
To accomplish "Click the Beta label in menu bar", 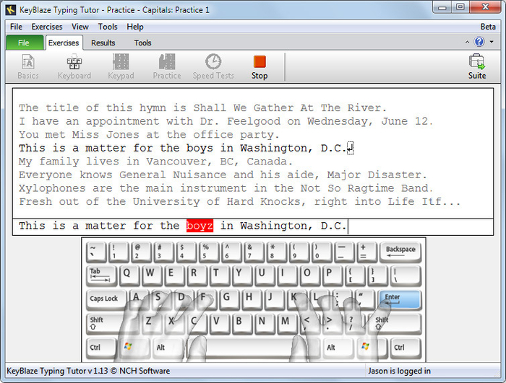I will pyautogui.click(x=488, y=27).
